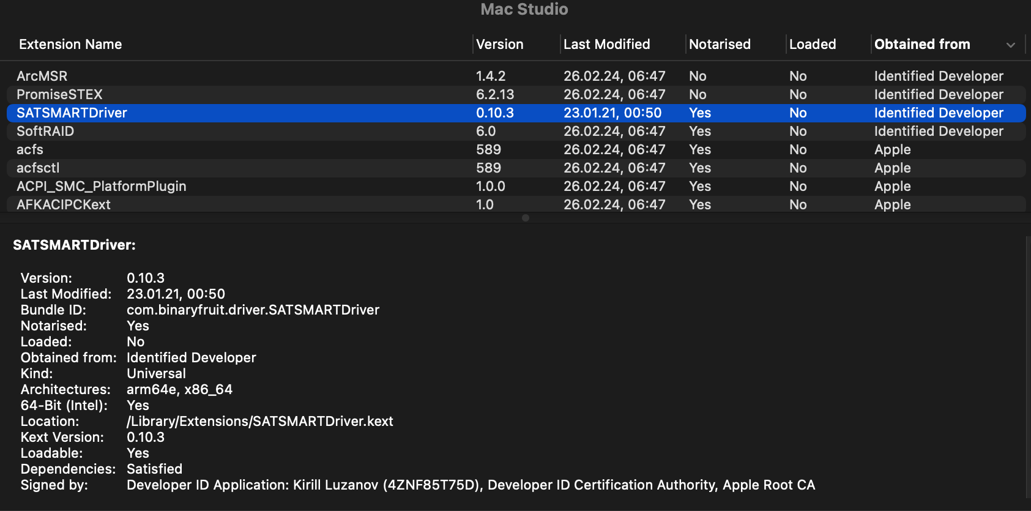Screen dimensions: 1031x511
Task: Click version 6.0 of SoftRAID
Action: click(x=486, y=132)
